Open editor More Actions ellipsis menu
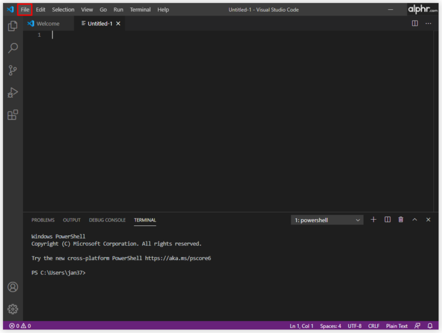 (x=428, y=24)
